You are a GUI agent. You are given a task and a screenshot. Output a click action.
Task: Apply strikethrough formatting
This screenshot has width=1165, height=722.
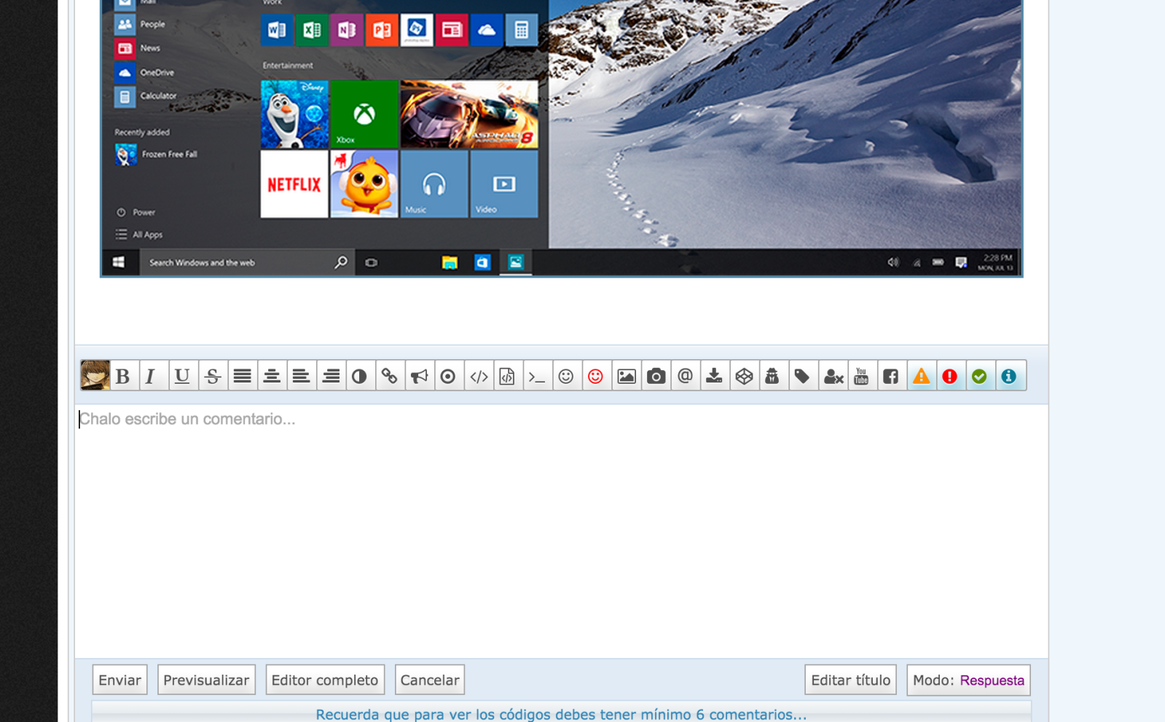(213, 376)
